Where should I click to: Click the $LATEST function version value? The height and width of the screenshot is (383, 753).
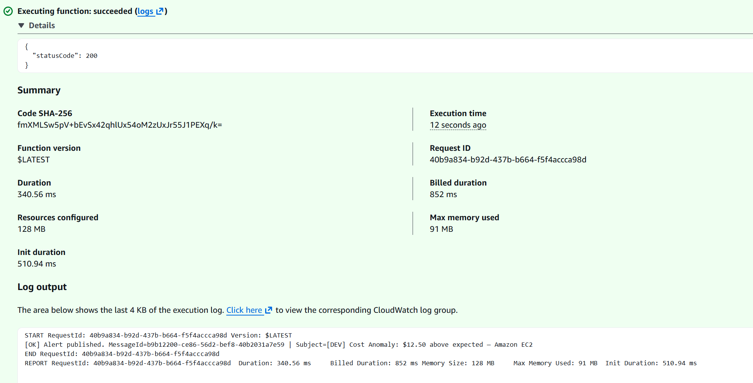click(34, 160)
